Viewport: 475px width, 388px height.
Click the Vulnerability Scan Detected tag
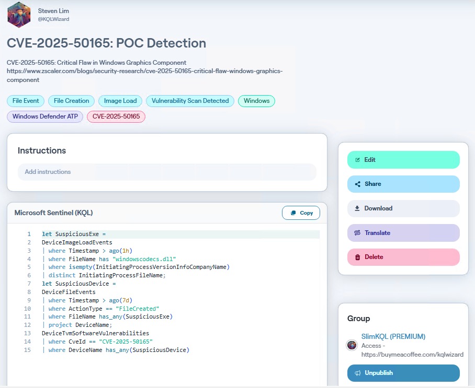click(190, 101)
